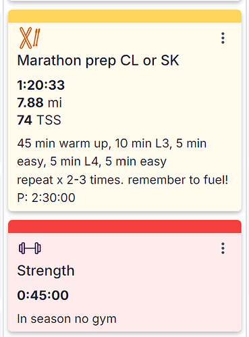Select the 1:20:33 duration value
The height and width of the screenshot is (337, 249).
(41, 85)
